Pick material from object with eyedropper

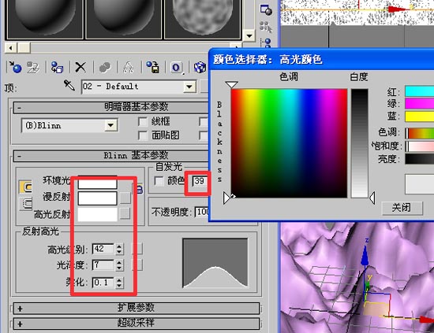pyautogui.click(x=69, y=85)
